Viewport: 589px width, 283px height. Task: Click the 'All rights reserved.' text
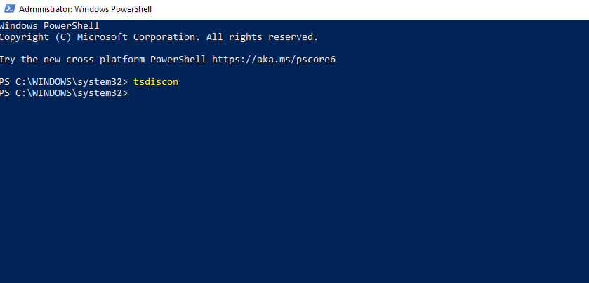tap(262, 37)
